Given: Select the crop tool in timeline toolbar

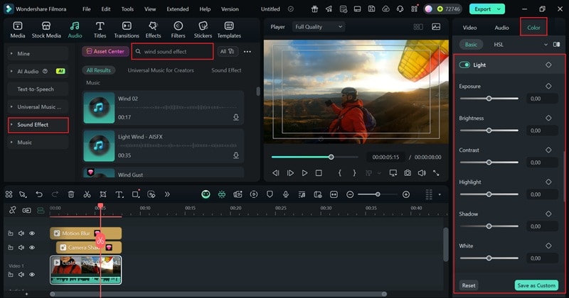Looking at the screenshot, I should click(x=103, y=194).
